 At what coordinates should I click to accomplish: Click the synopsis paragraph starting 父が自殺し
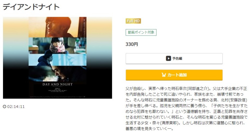(x=186, y=108)
